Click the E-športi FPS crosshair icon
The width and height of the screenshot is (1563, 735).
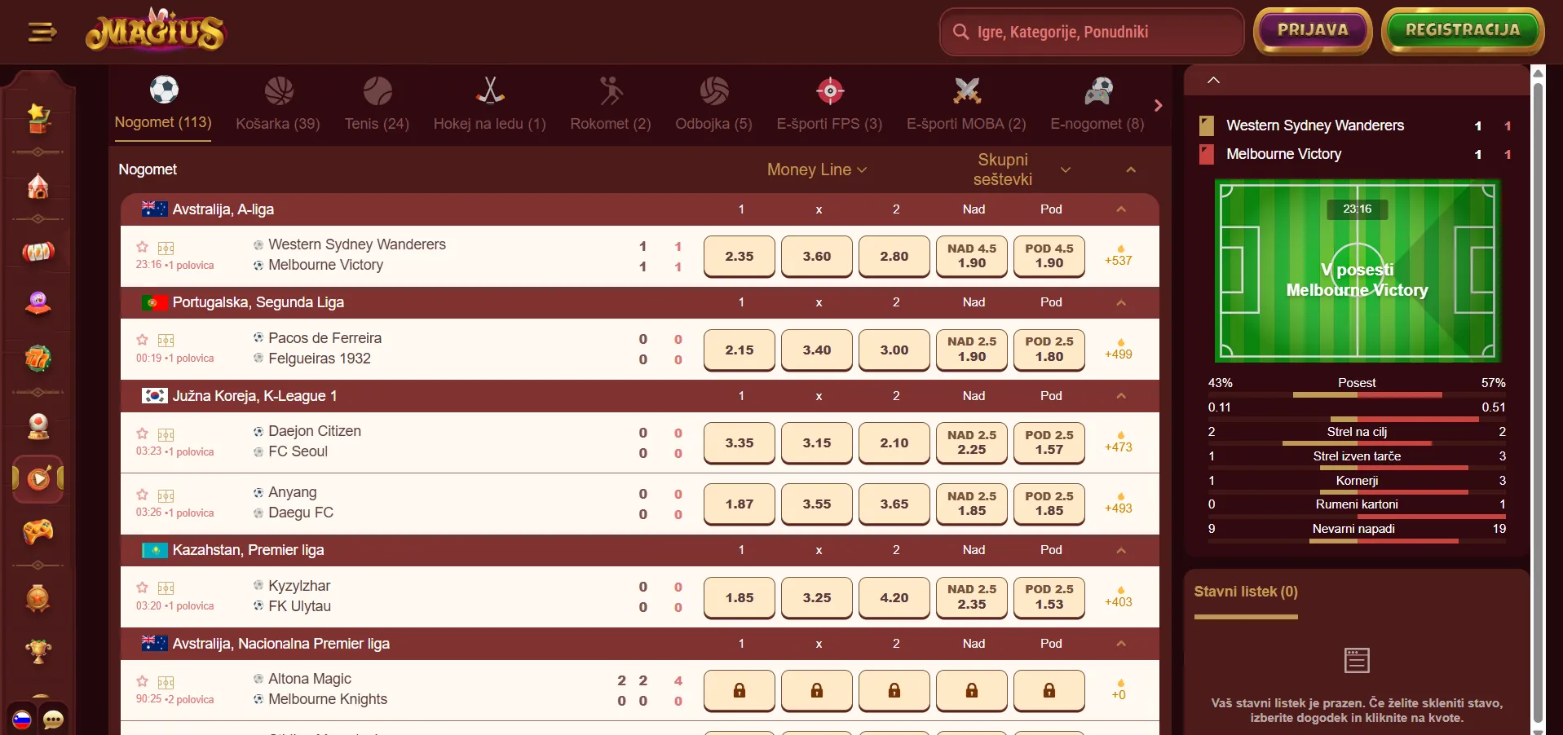830,90
